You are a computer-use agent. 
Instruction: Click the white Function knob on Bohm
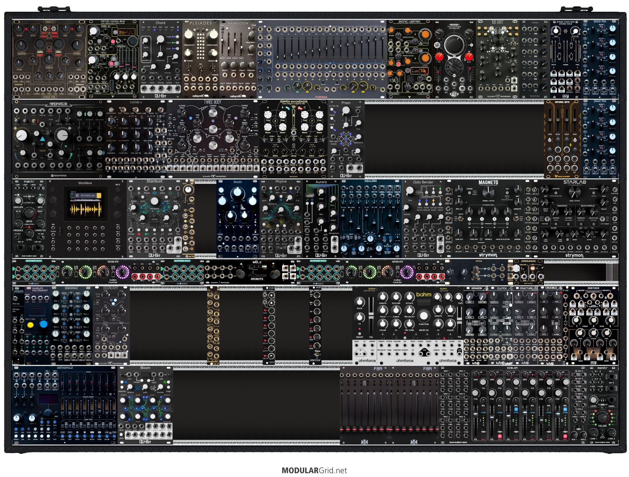coord(423,316)
